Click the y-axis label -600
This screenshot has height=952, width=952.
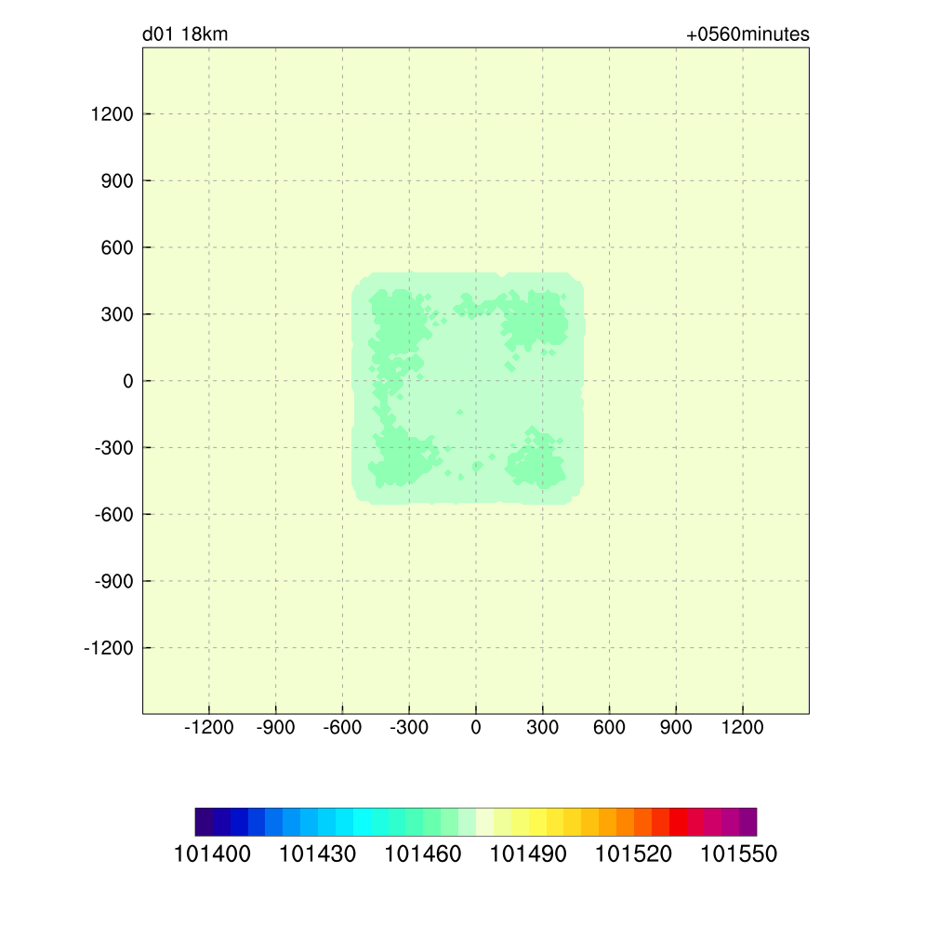(x=114, y=515)
